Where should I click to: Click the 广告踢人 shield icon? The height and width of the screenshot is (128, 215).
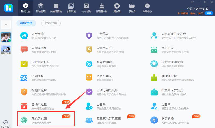point(89,36)
